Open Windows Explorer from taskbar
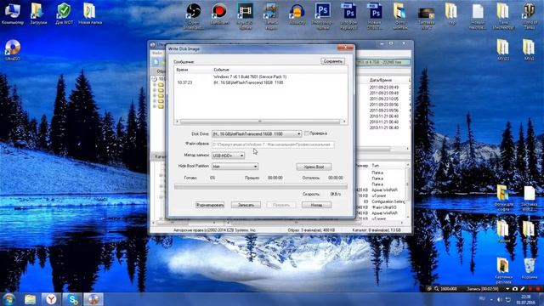The width and height of the screenshot is (544, 306). tap(31, 299)
